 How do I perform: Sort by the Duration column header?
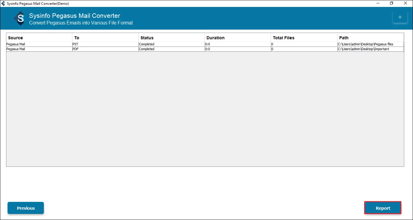[x=238, y=38]
